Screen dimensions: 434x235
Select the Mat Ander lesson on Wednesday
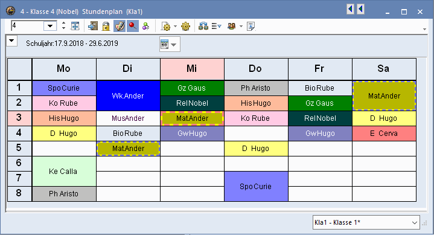(192, 118)
